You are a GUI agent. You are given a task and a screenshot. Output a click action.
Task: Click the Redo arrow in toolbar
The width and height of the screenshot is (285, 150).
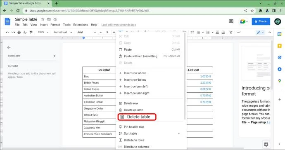tap(13, 32)
